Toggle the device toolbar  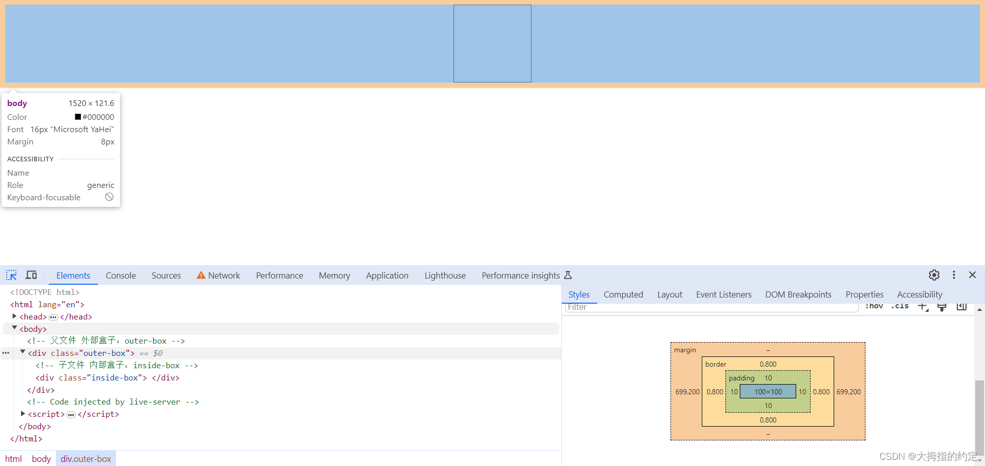[x=31, y=275]
